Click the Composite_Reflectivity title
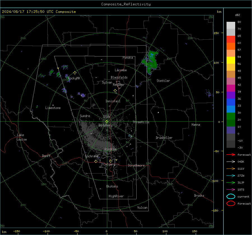Image resolution: width=252 pixels, height=235 pixels. coord(126,4)
